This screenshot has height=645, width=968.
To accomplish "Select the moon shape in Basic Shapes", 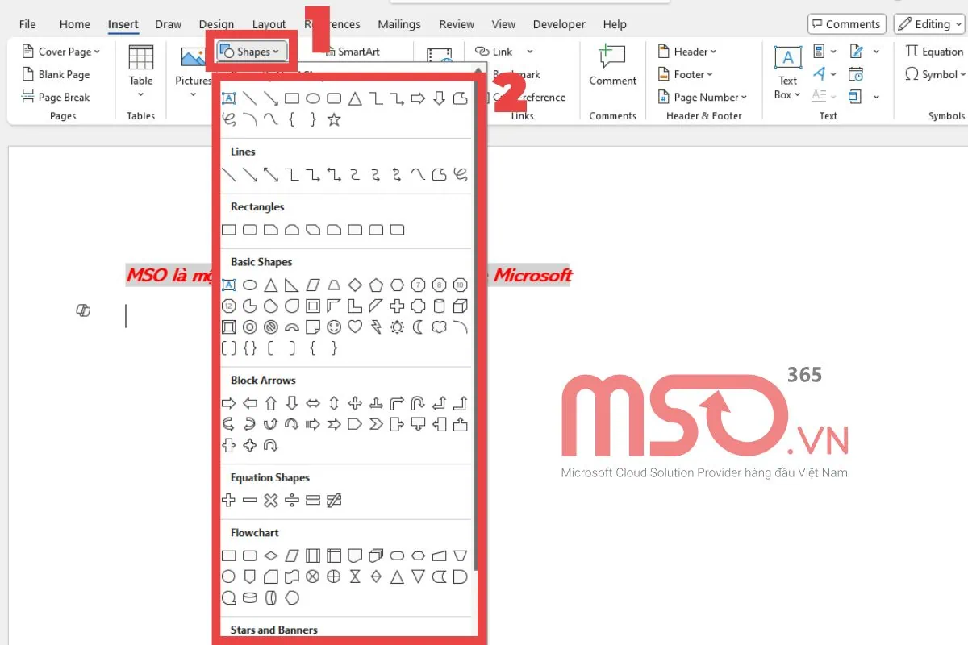I will [x=417, y=327].
